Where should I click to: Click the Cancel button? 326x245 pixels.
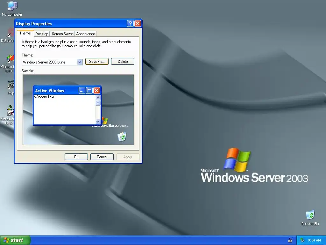102,157
